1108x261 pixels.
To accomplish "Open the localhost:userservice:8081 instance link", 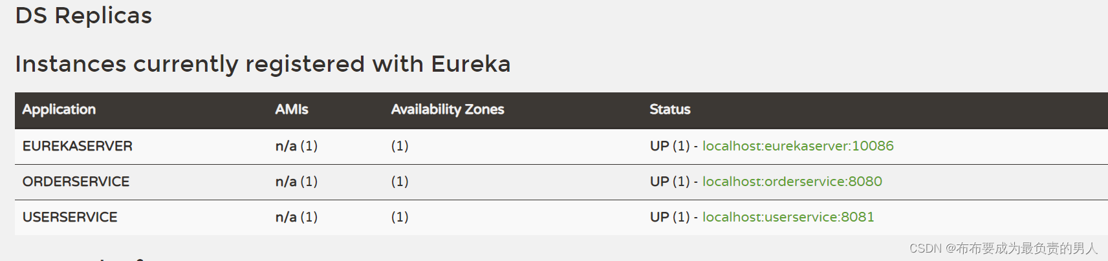I will click(788, 217).
